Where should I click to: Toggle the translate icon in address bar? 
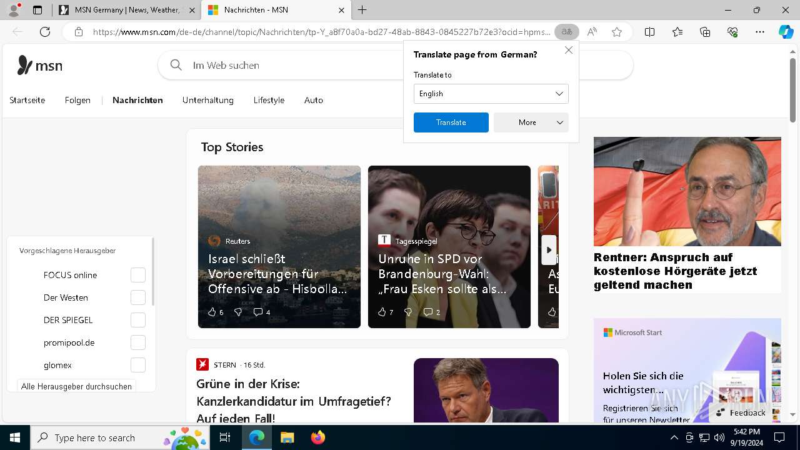point(567,32)
